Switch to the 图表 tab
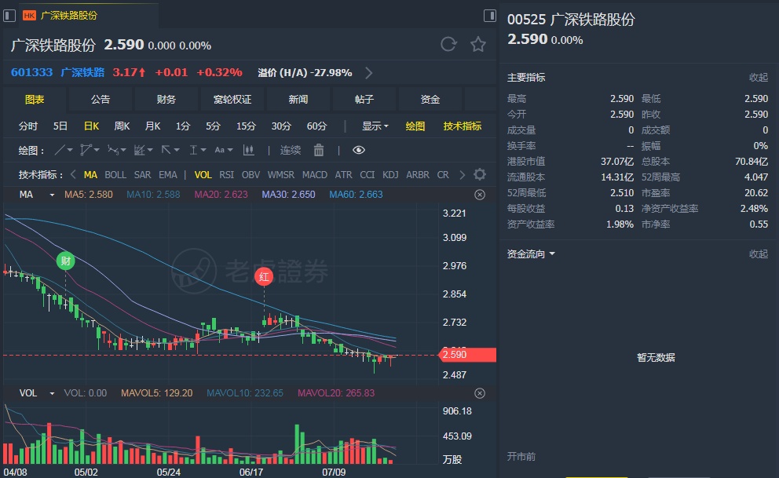The height and width of the screenshot is (478, 779). 35,100
